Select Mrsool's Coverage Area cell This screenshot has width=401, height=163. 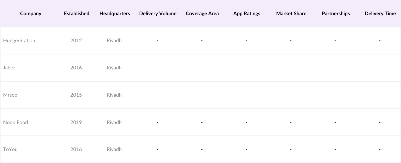[x=202, y=95]
